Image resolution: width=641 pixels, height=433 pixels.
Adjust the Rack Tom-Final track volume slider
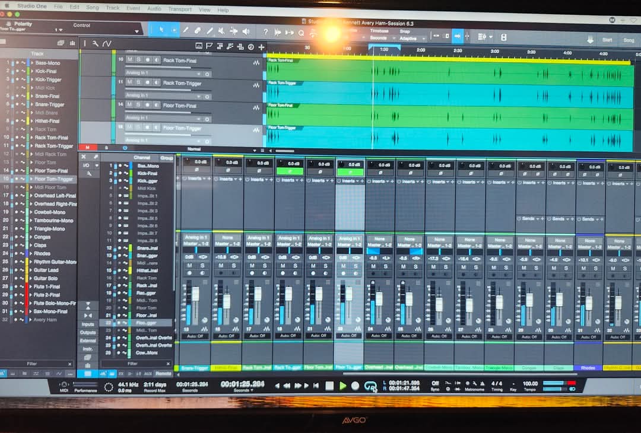point(167,68)
